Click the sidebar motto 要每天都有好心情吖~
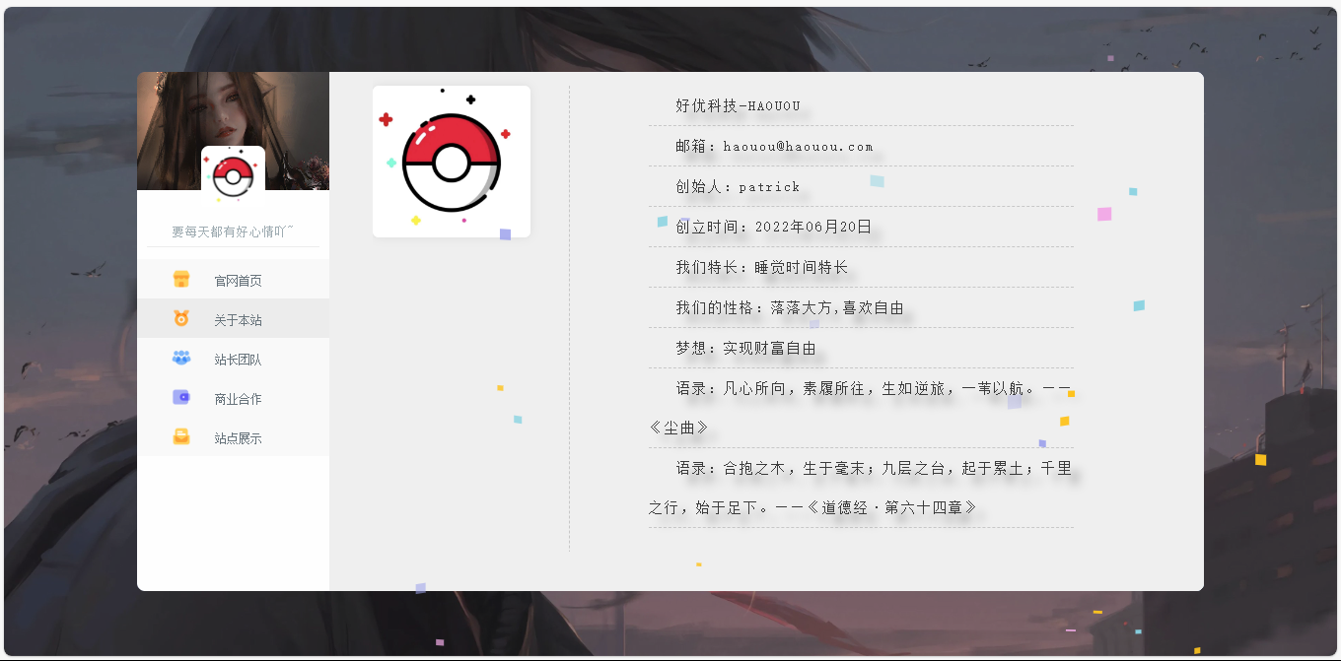Screen dimensions: 1341x661 [233, 231]
